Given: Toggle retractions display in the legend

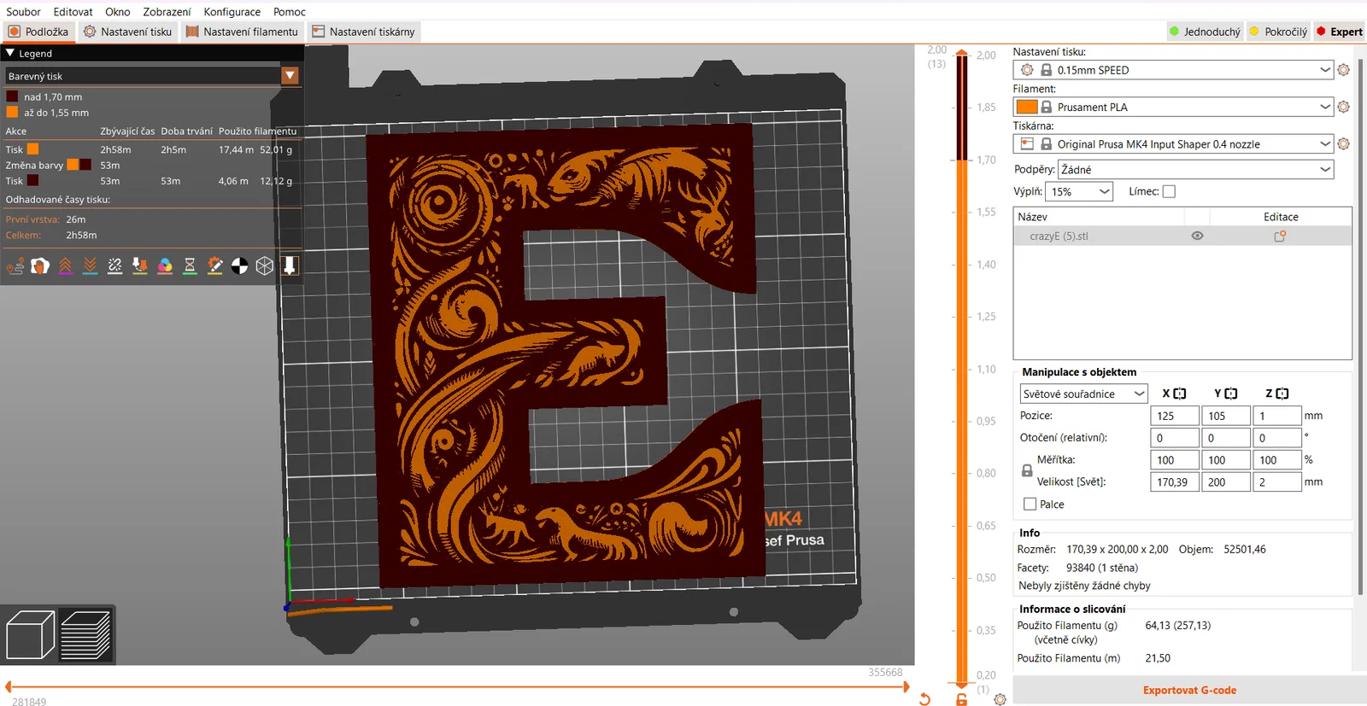Looking at the screenshot, I should coord(65,266).
